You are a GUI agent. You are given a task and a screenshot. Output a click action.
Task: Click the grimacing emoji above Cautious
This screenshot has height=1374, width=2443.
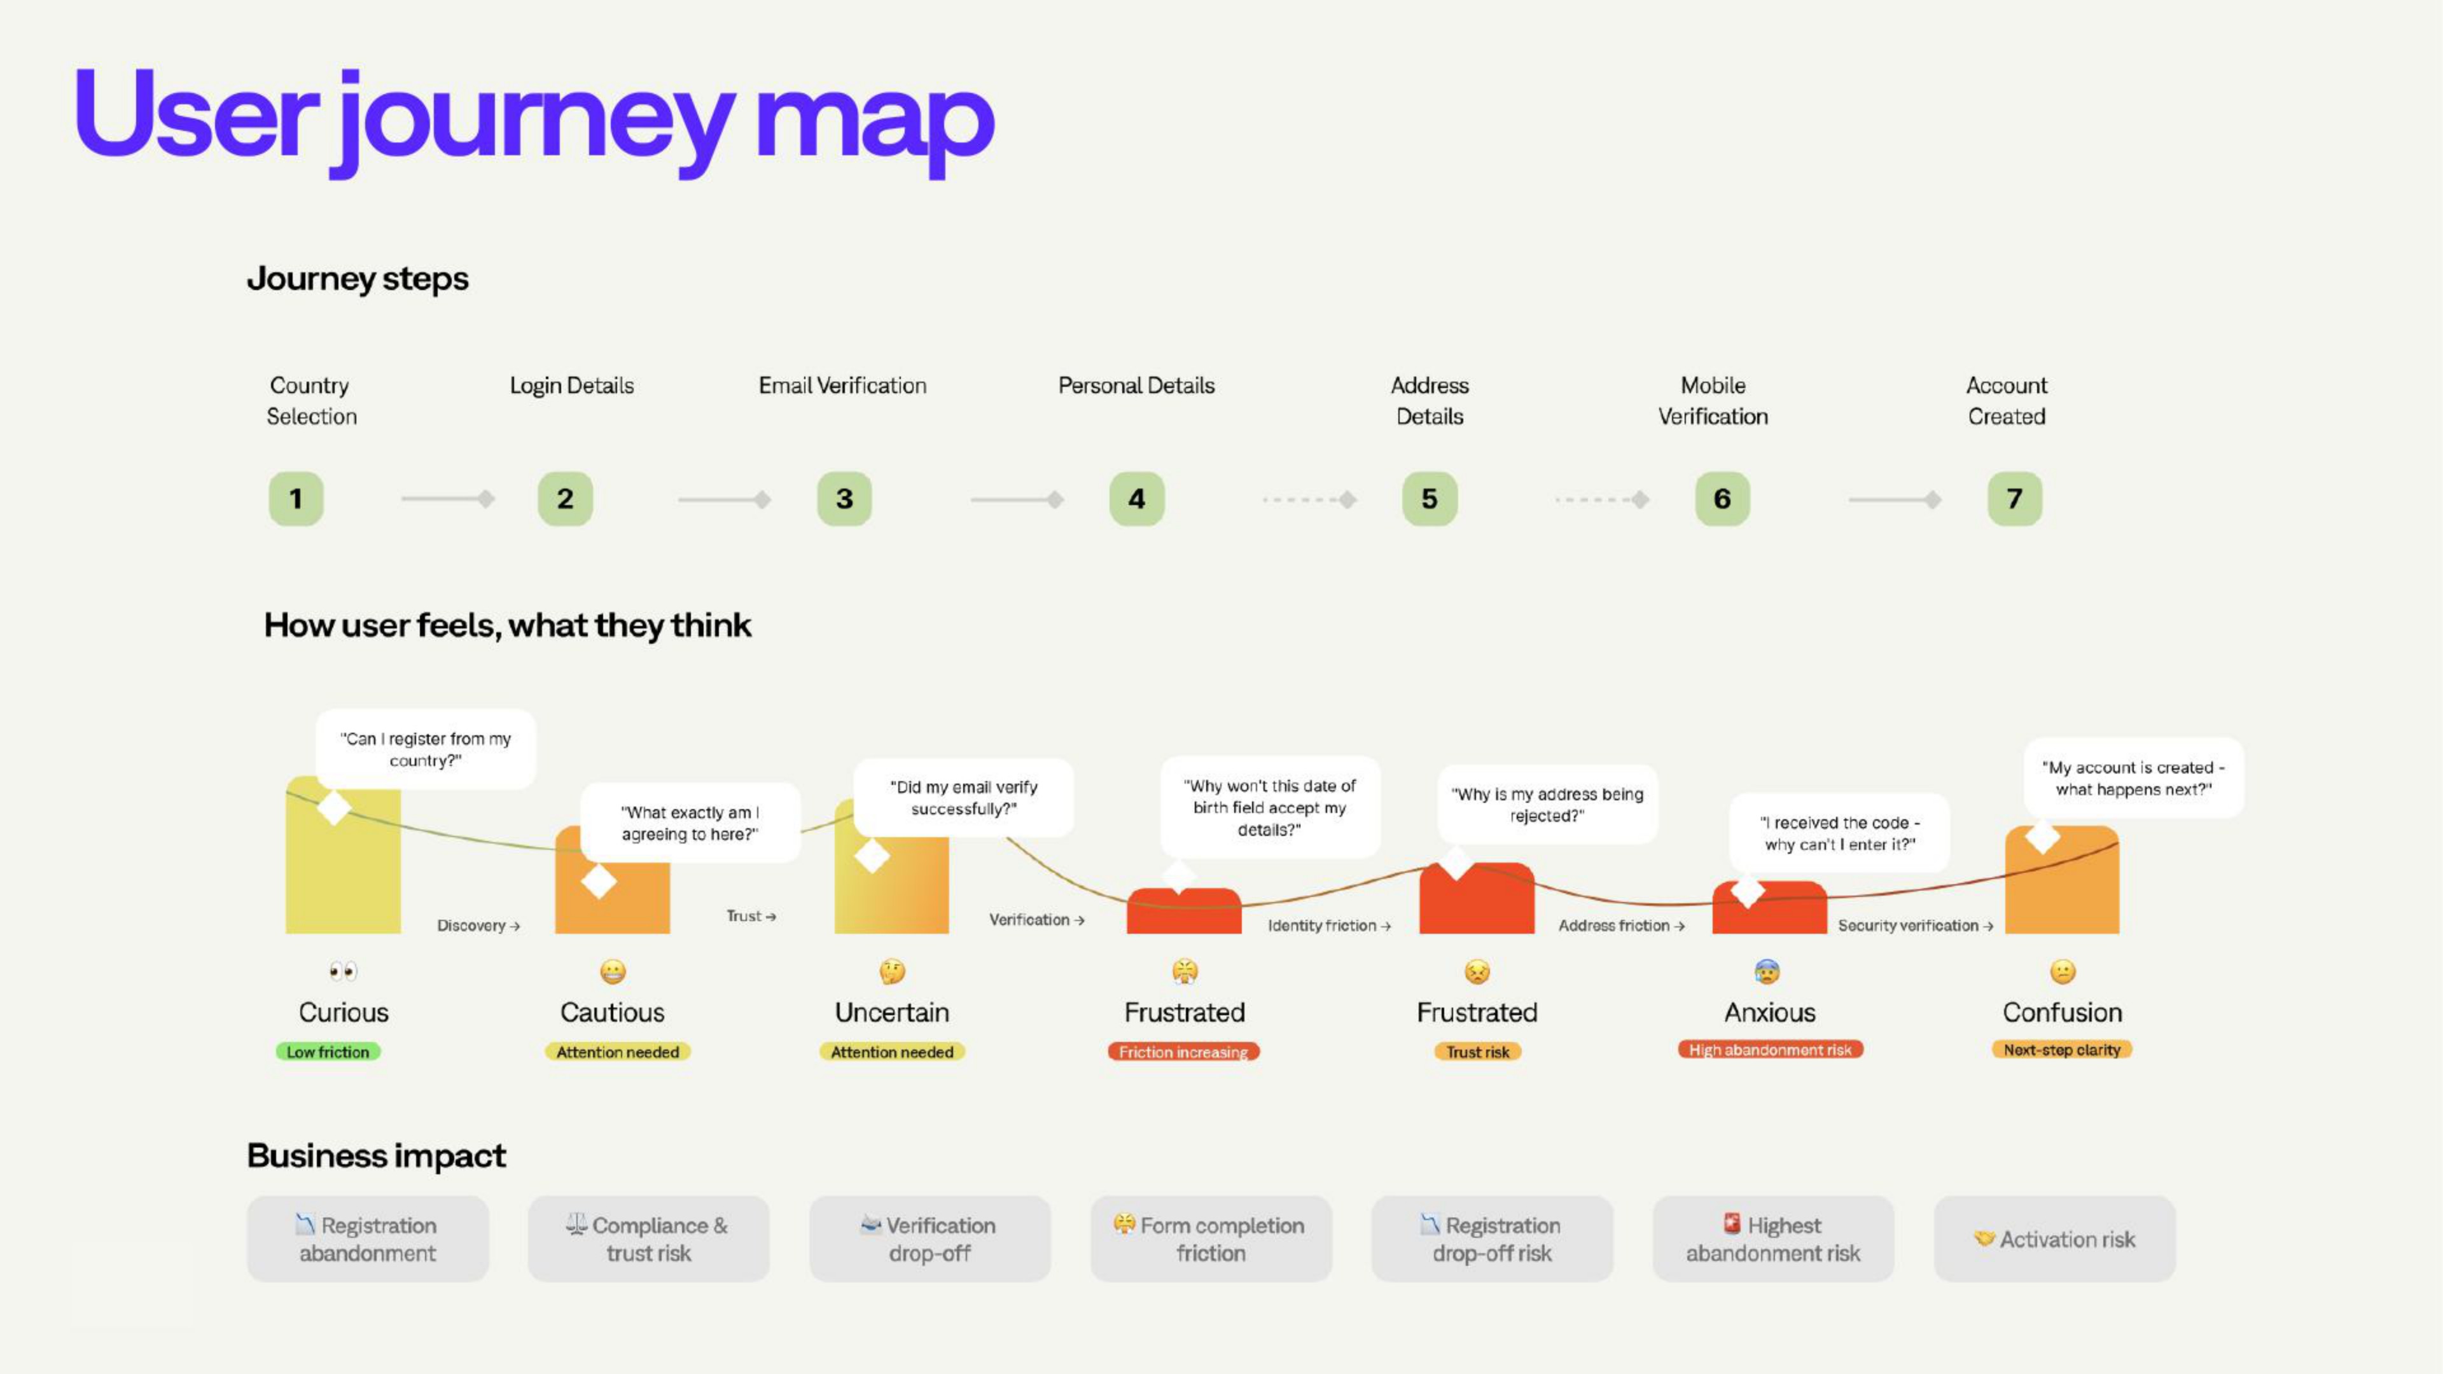tap(613, 972)
